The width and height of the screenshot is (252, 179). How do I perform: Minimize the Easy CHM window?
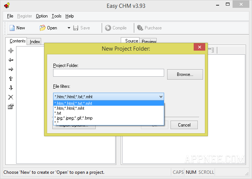click(x=218, y=5)
